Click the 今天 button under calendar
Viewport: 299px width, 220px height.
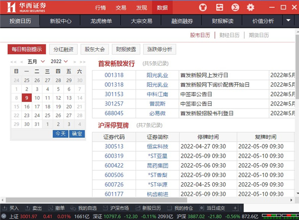[60, 133]
